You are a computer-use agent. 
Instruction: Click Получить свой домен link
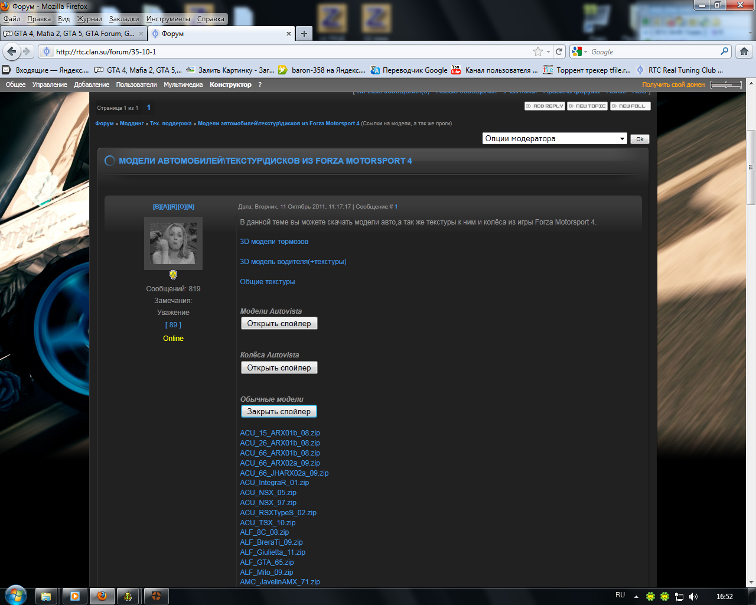coord(673,84)
